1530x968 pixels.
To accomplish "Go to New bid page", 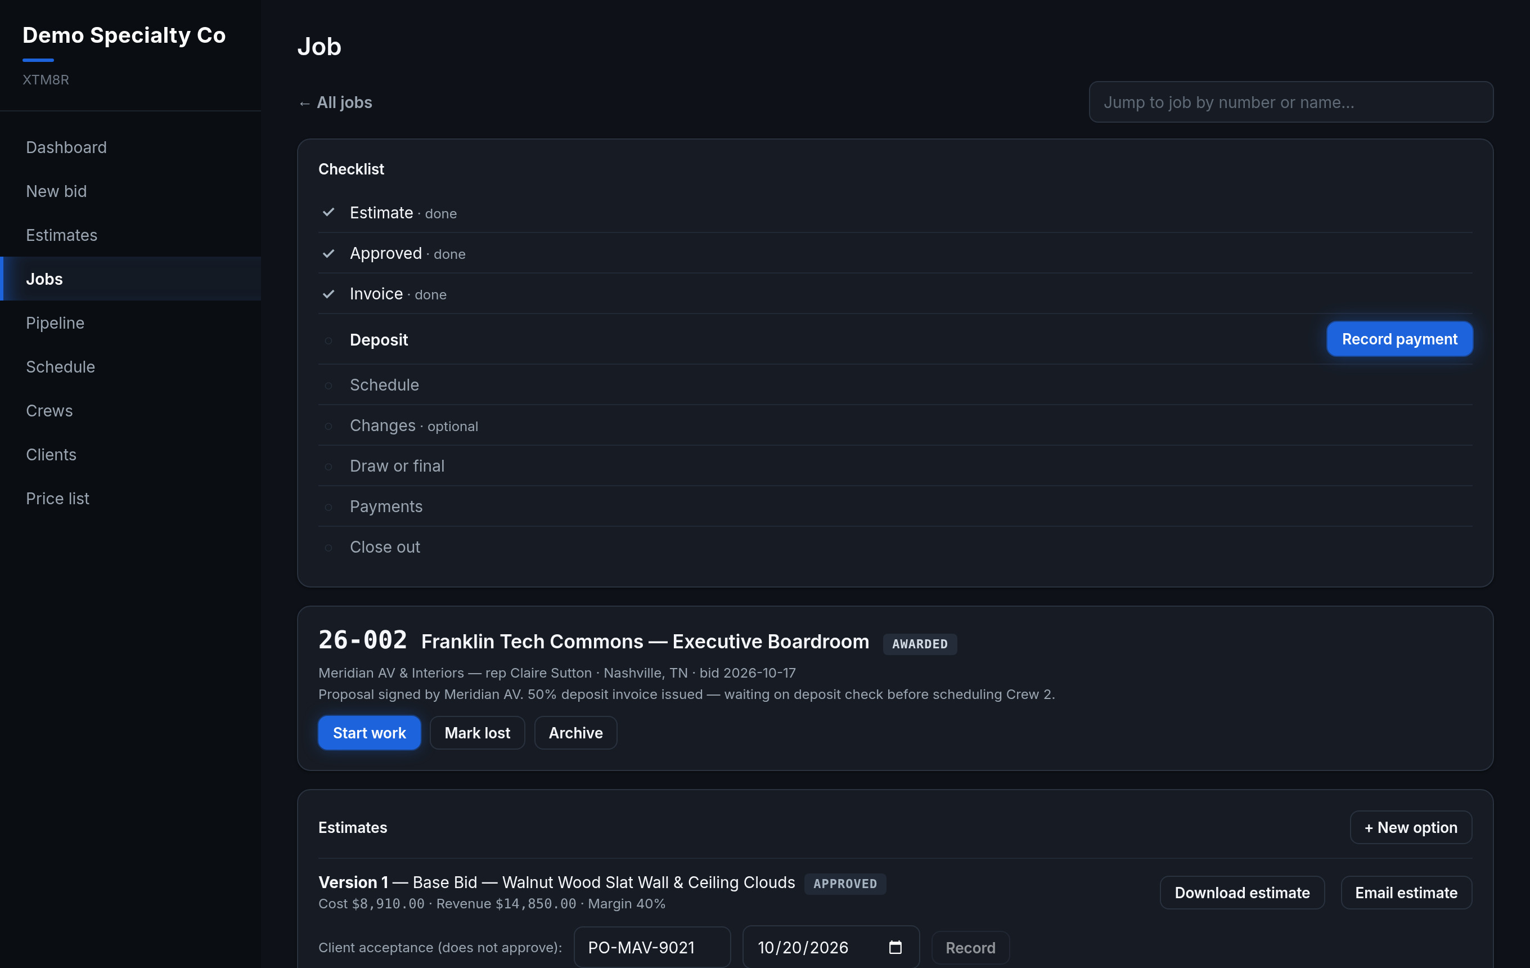I will pos(130,191).
